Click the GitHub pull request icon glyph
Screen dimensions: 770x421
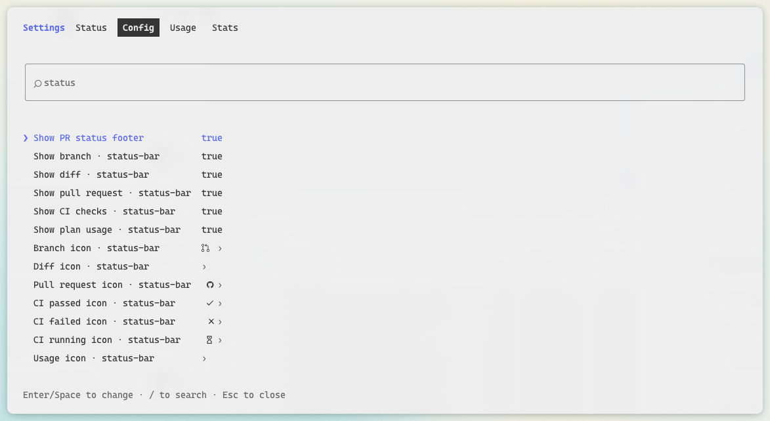coord(210,285)
